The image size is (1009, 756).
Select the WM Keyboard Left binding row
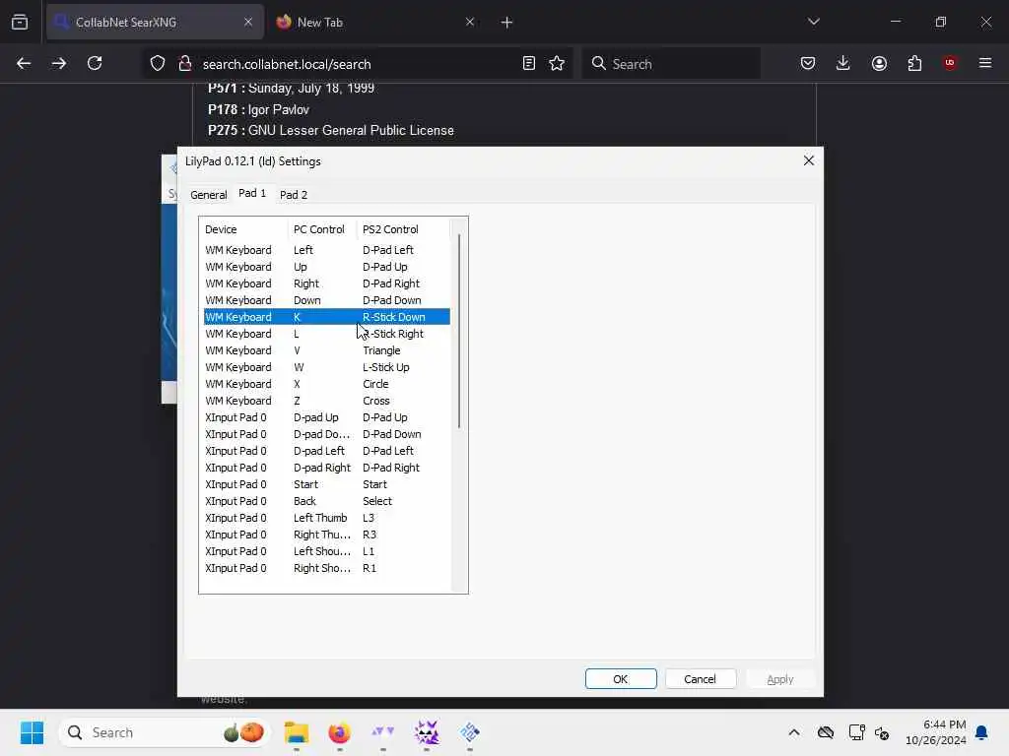[327, 250]
